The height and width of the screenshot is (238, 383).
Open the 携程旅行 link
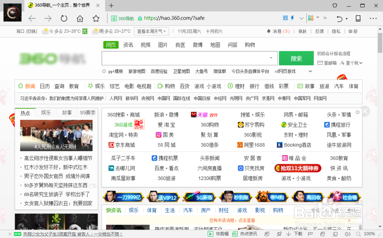[337, 125]
